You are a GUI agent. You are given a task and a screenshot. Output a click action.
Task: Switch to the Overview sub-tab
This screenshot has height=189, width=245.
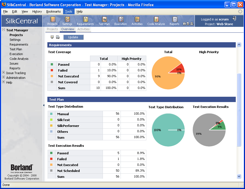pyautogui.click(x=68, y=29)
